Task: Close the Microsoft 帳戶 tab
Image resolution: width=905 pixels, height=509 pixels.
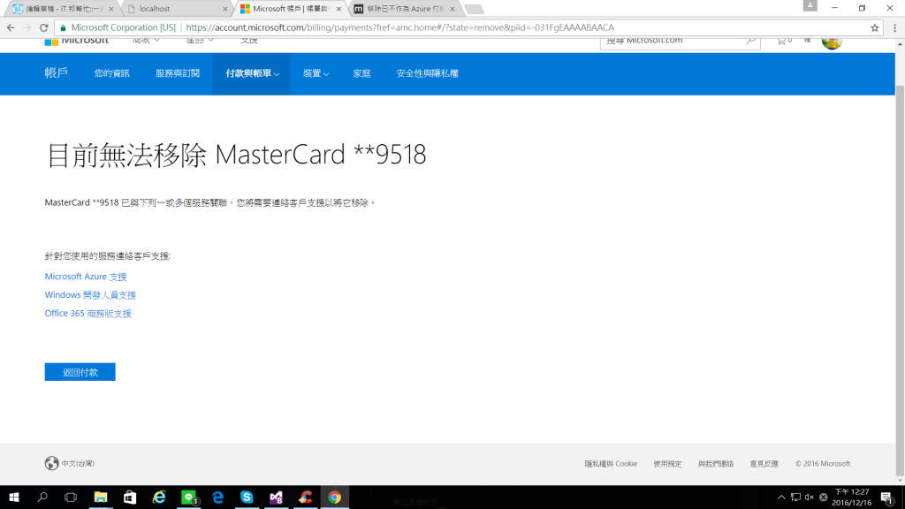Action: (x=338, y=9)
